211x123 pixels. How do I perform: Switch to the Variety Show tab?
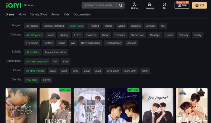click(x=39, y=14)
